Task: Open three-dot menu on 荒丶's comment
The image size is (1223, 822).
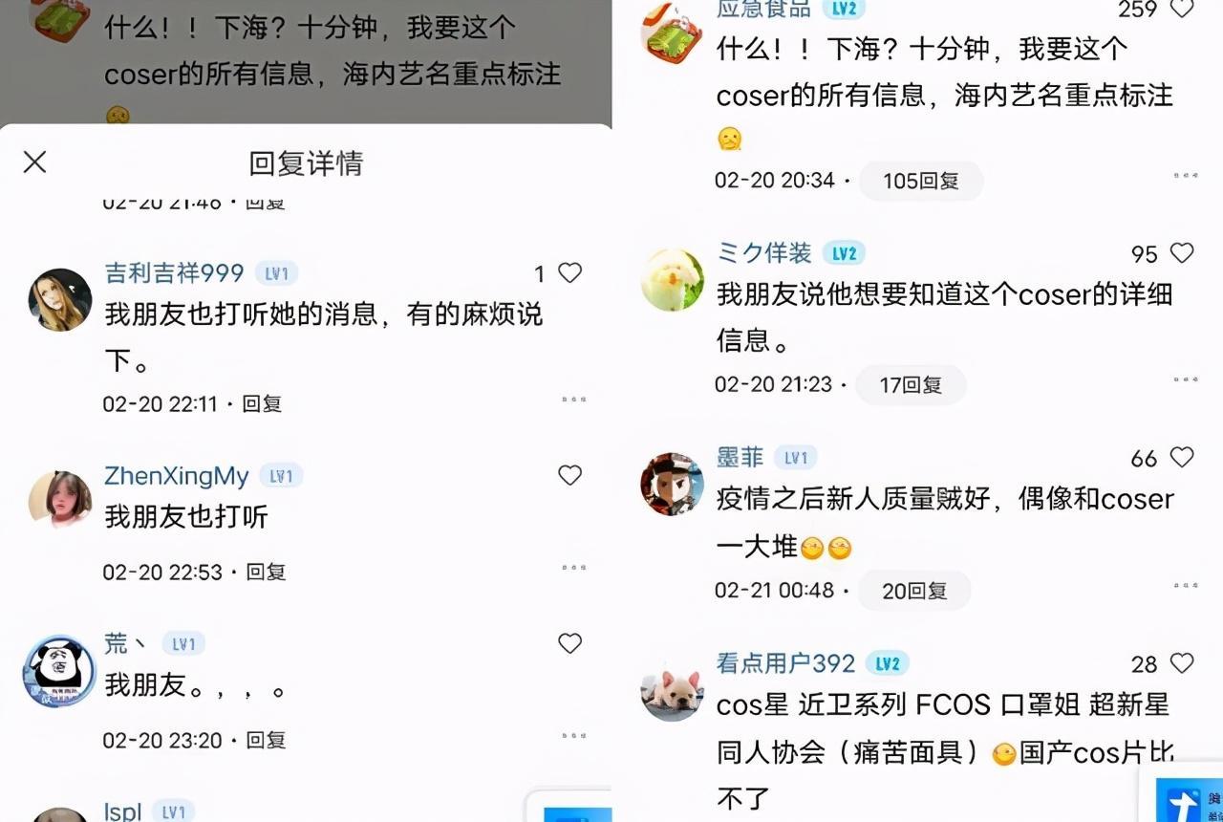Action: click(573, 735)
